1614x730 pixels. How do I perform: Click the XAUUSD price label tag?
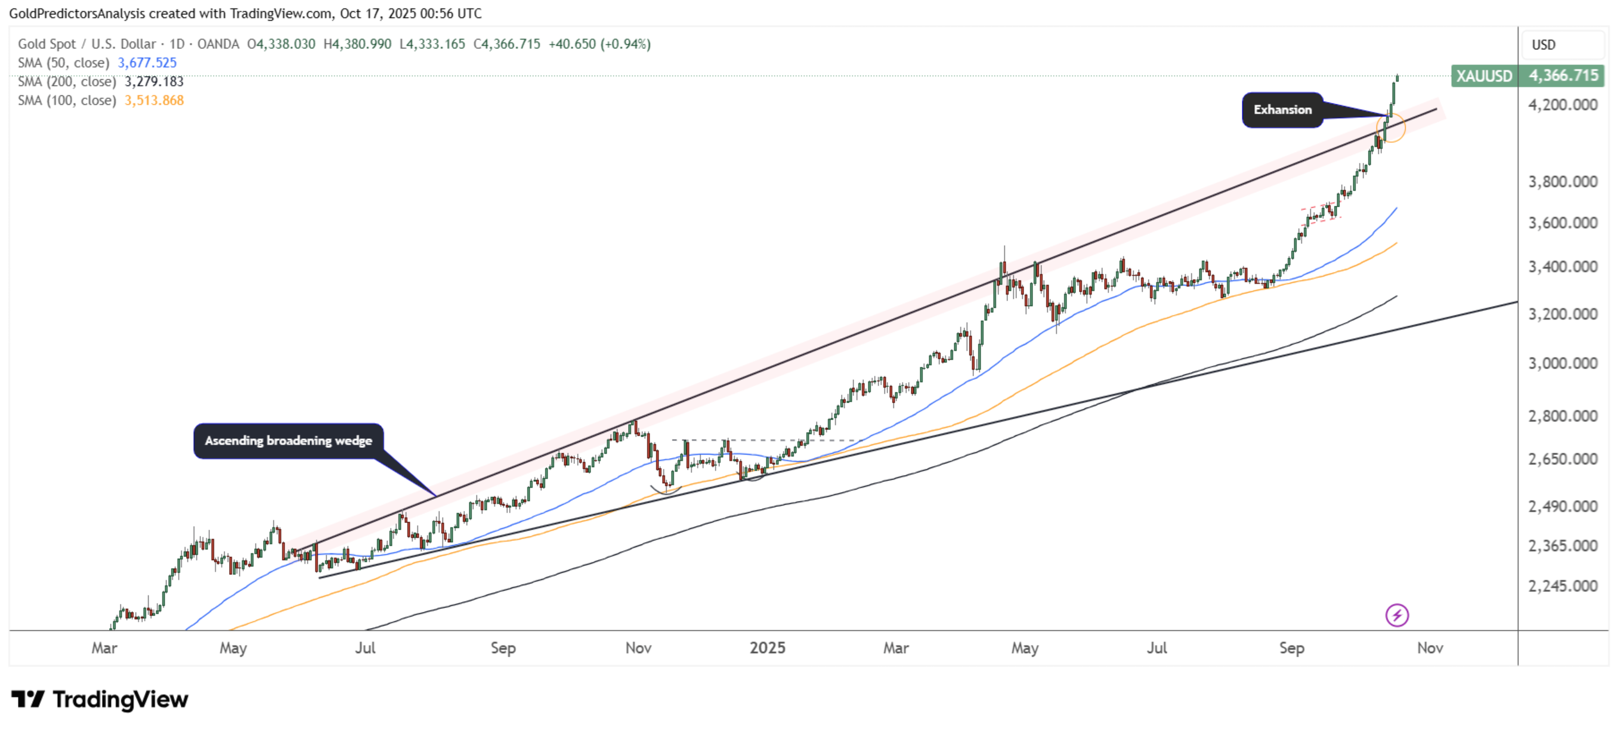(x=1484, y=76)
